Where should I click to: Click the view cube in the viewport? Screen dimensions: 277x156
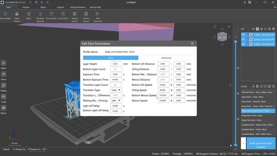pyautogui.click(x=222, y=37)
